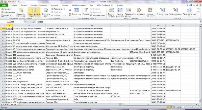Viewport: 202px width, 110px height.
Task: Switch to Normal view in status bar
Action: point(168,107)
